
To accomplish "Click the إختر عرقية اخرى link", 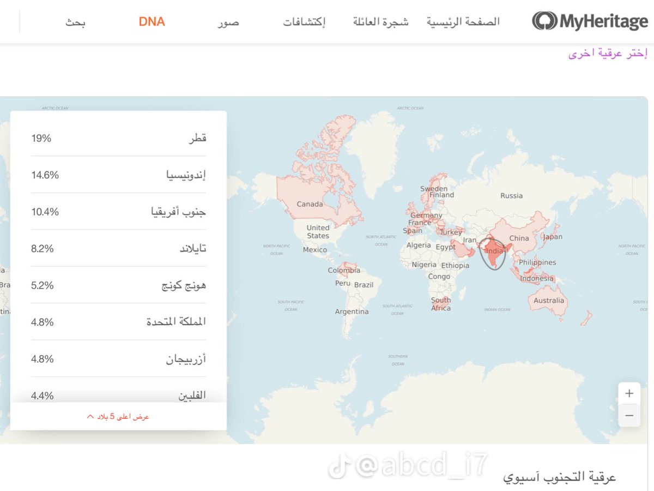I will pos(608,53).
